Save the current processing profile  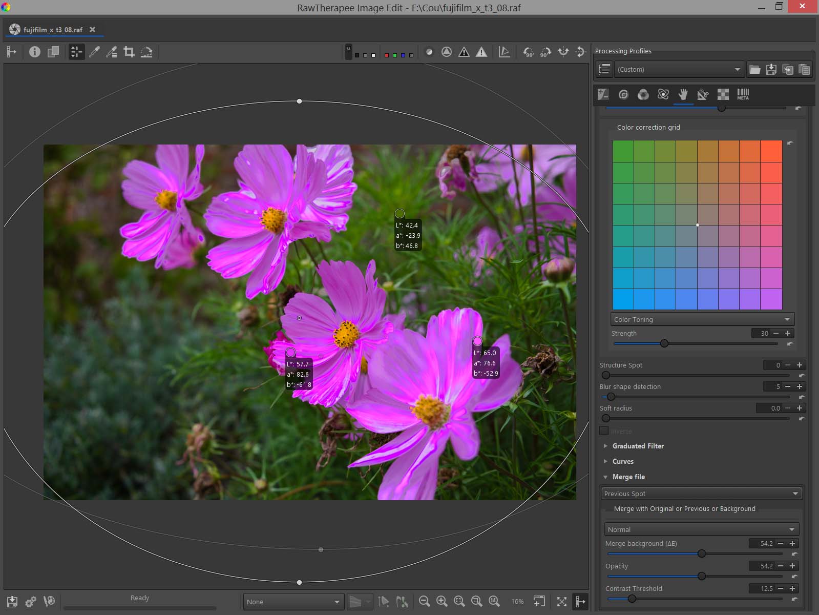(771, 70)
